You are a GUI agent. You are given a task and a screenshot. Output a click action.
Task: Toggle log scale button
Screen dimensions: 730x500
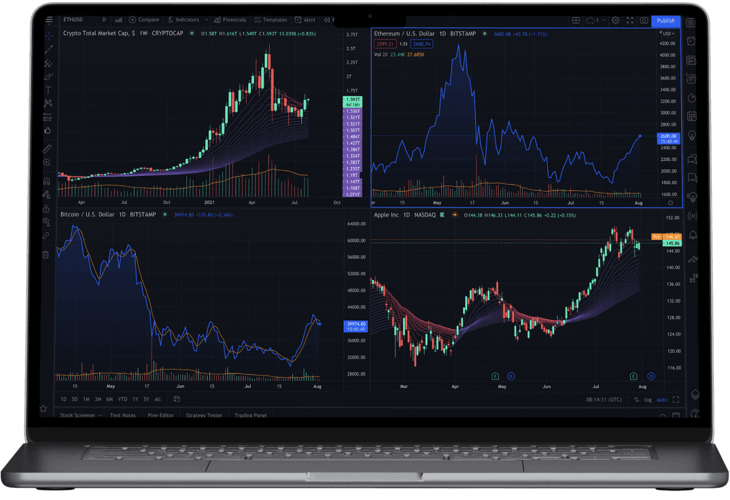pos(648,399)
